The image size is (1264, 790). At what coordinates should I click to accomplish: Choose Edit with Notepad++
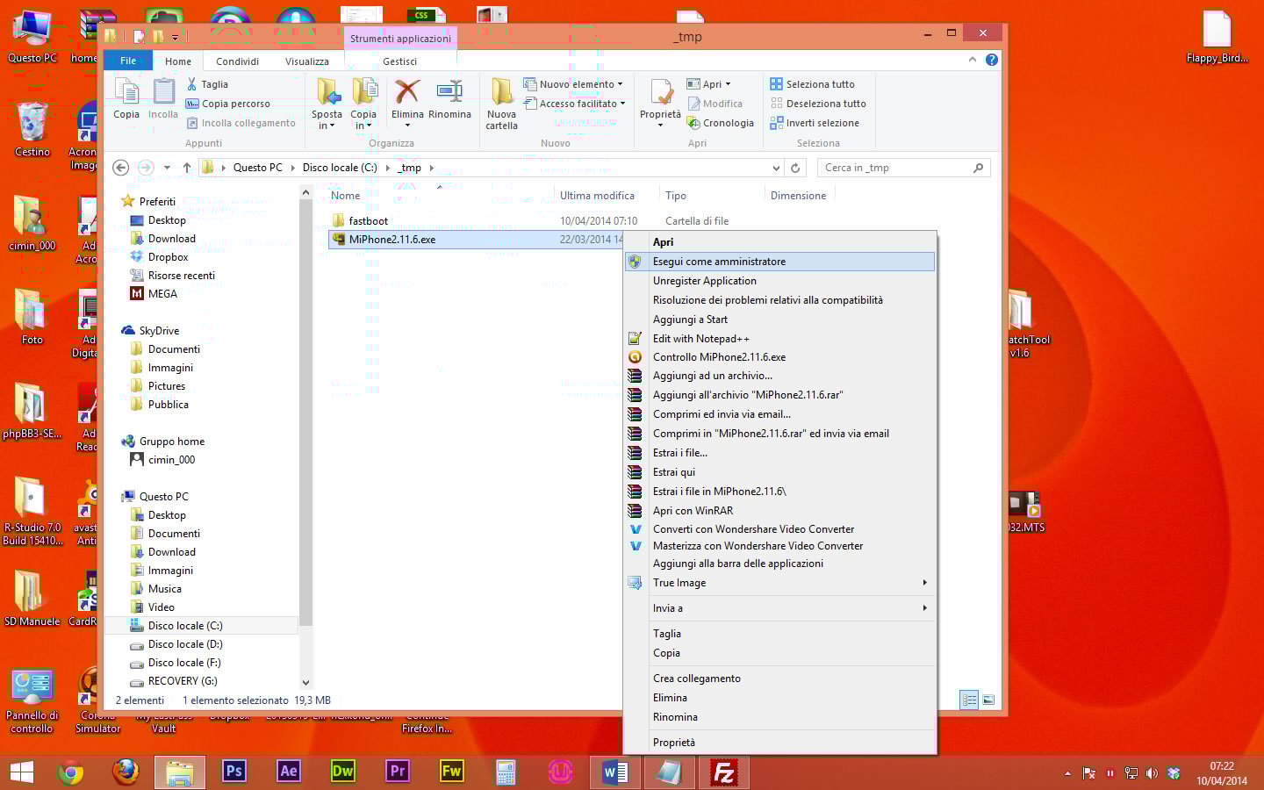pyautogui.click(x=779, y=339)
